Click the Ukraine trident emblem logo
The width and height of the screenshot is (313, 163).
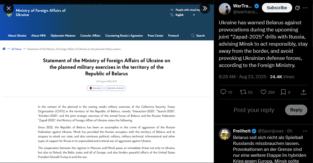(x=9, y=15)
